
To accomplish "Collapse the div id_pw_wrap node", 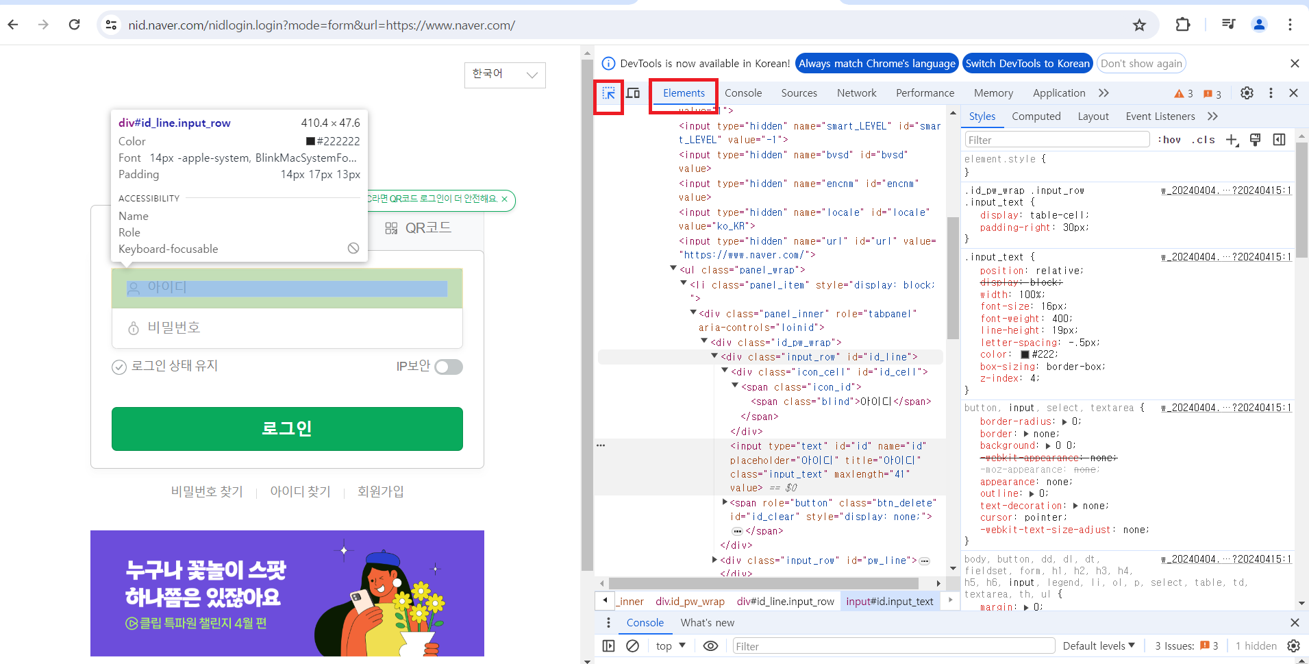I will point(704,341).
